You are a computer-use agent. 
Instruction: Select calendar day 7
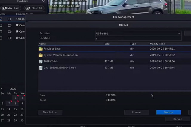(x=9, y=103)
